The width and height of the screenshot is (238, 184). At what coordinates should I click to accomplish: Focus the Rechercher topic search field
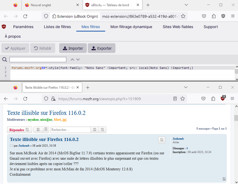click(x=70, y=130)
